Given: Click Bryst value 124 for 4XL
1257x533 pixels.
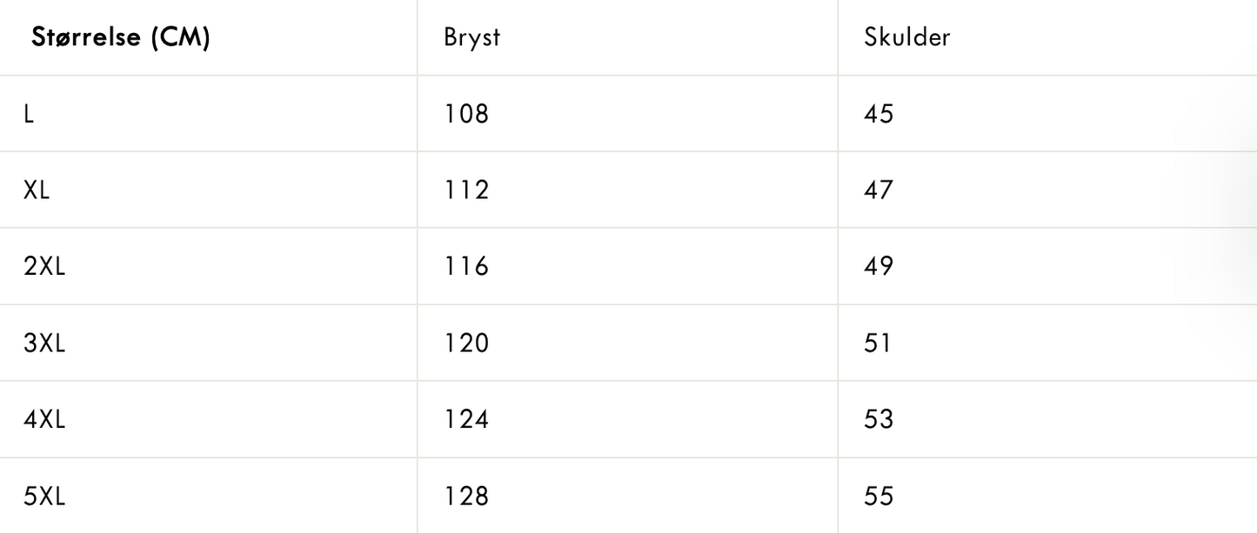Looking at the screenshot, I should click(466, 419).
